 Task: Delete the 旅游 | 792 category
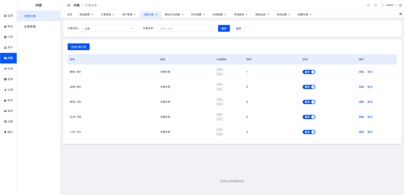[x=370, y=102]
